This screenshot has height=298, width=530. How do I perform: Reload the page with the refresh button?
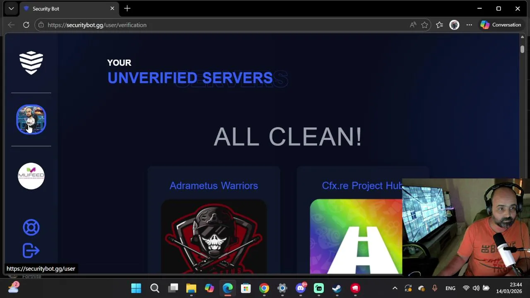point(26,25)
